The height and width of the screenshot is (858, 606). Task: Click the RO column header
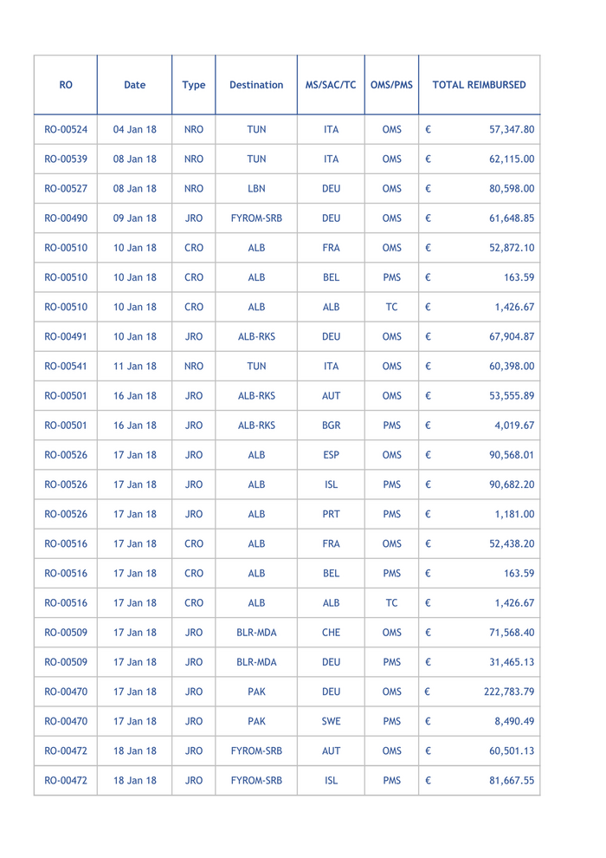point(66,85)
